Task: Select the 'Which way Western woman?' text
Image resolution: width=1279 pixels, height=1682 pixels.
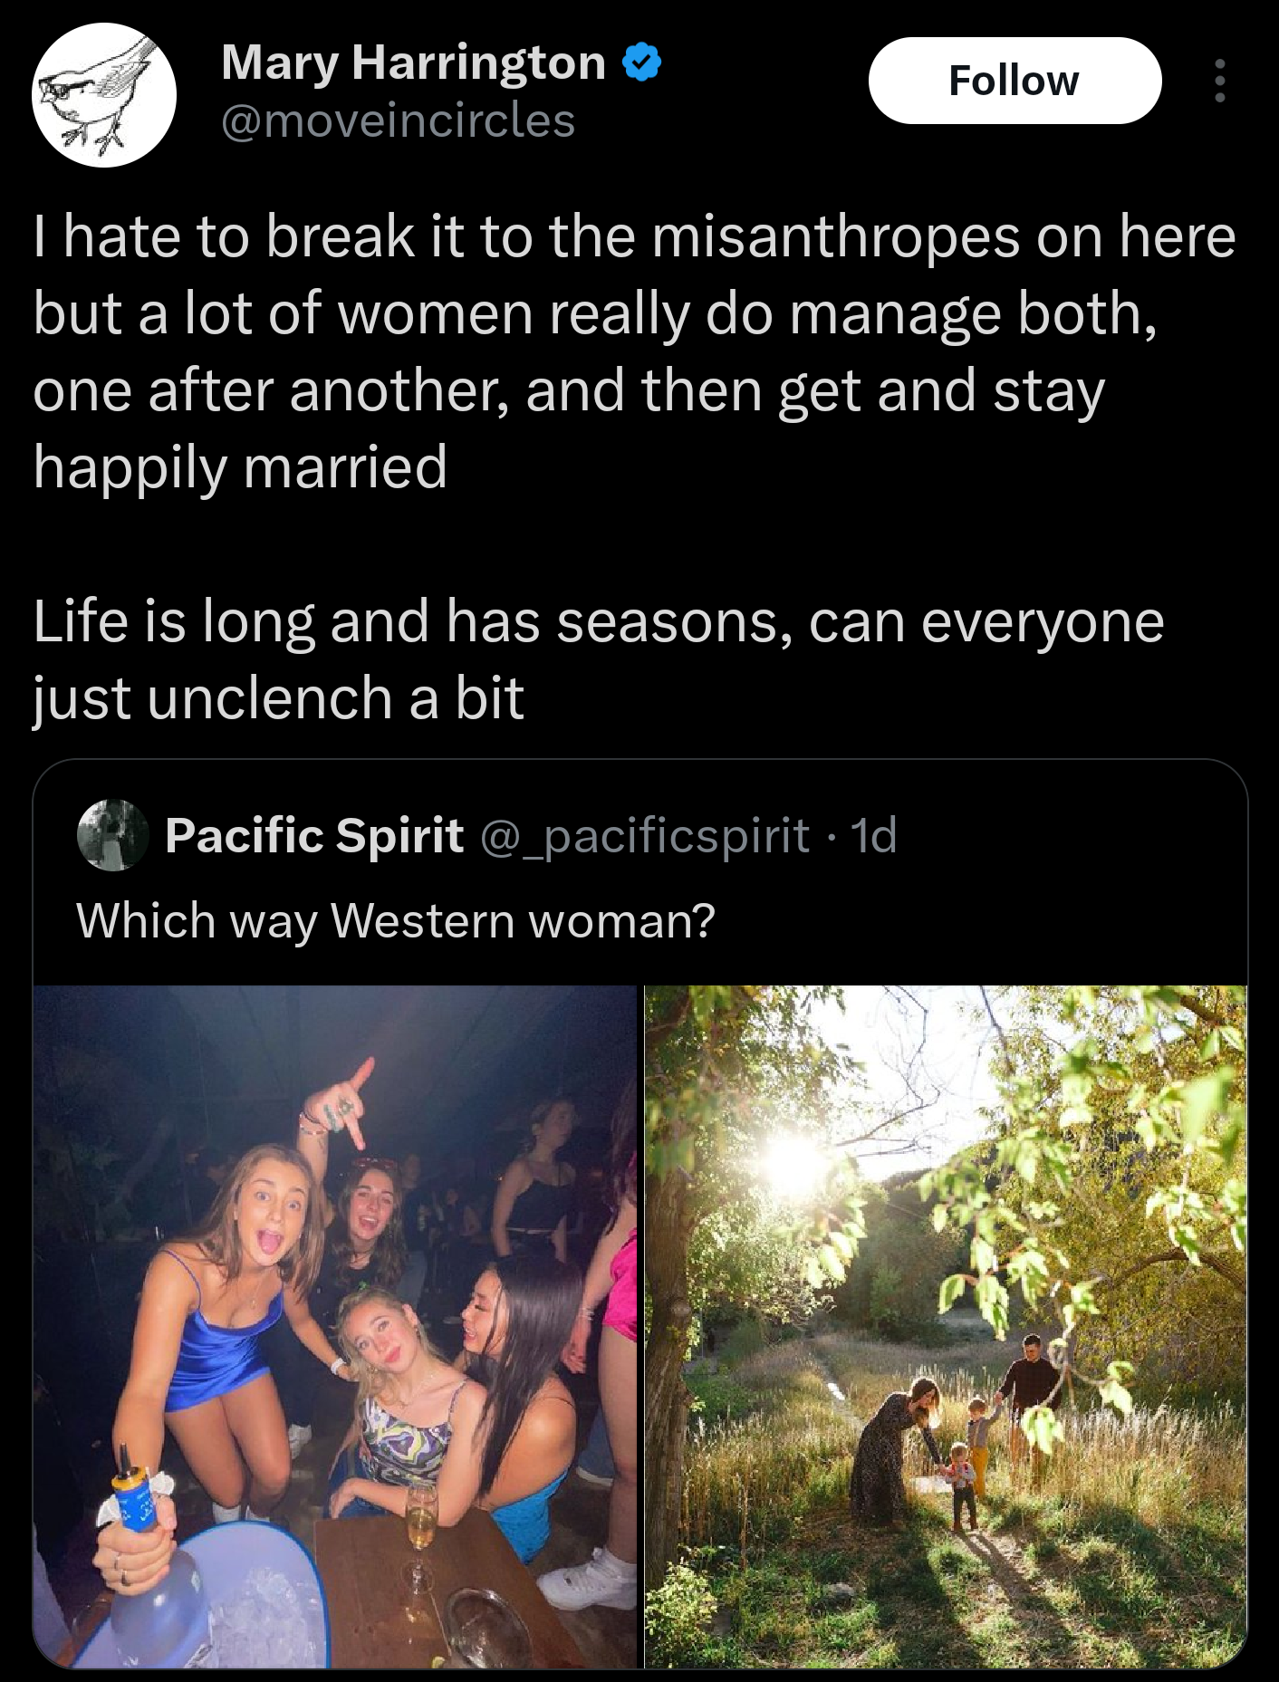Action: pyautogui.click(x=396, y=921)
